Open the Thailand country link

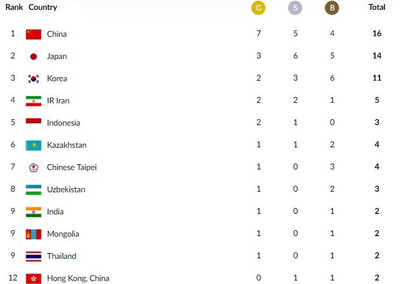pyautogui.click(x=61, y=256)
